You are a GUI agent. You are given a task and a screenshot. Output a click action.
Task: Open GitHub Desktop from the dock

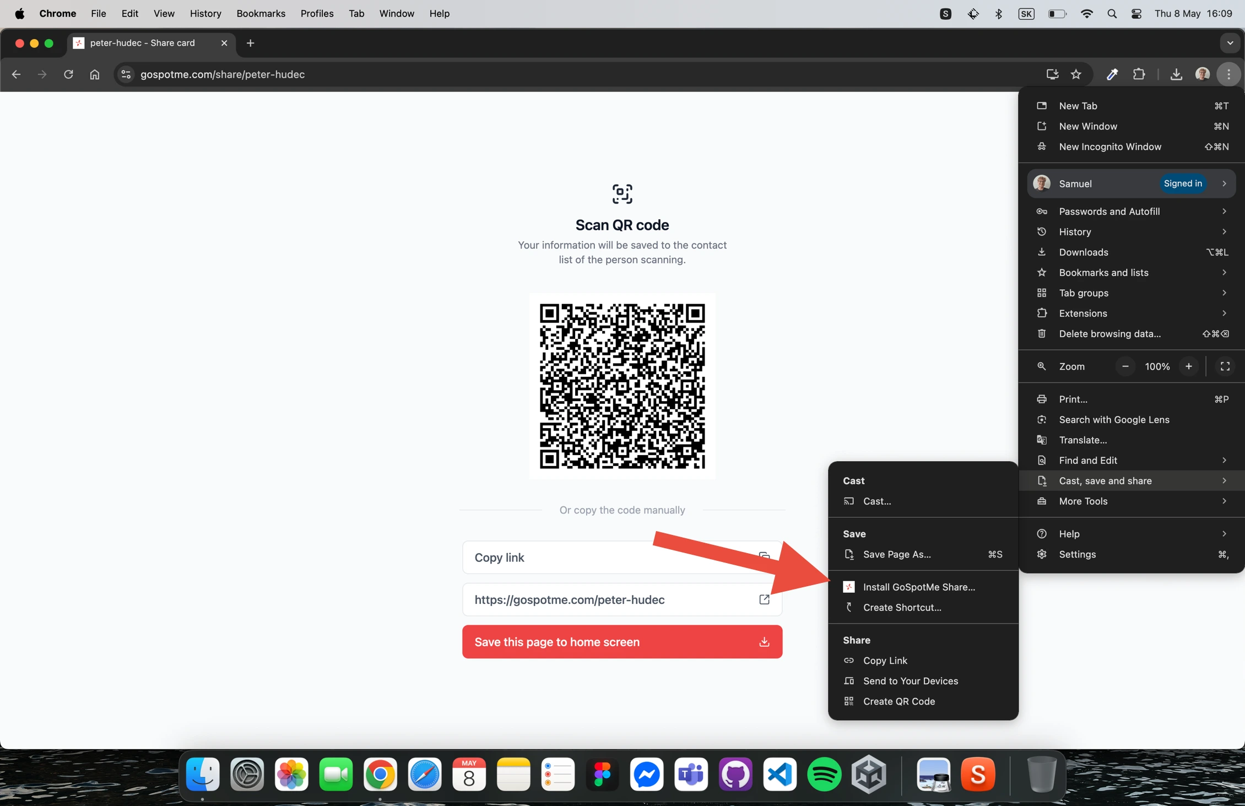click(735, 774)
